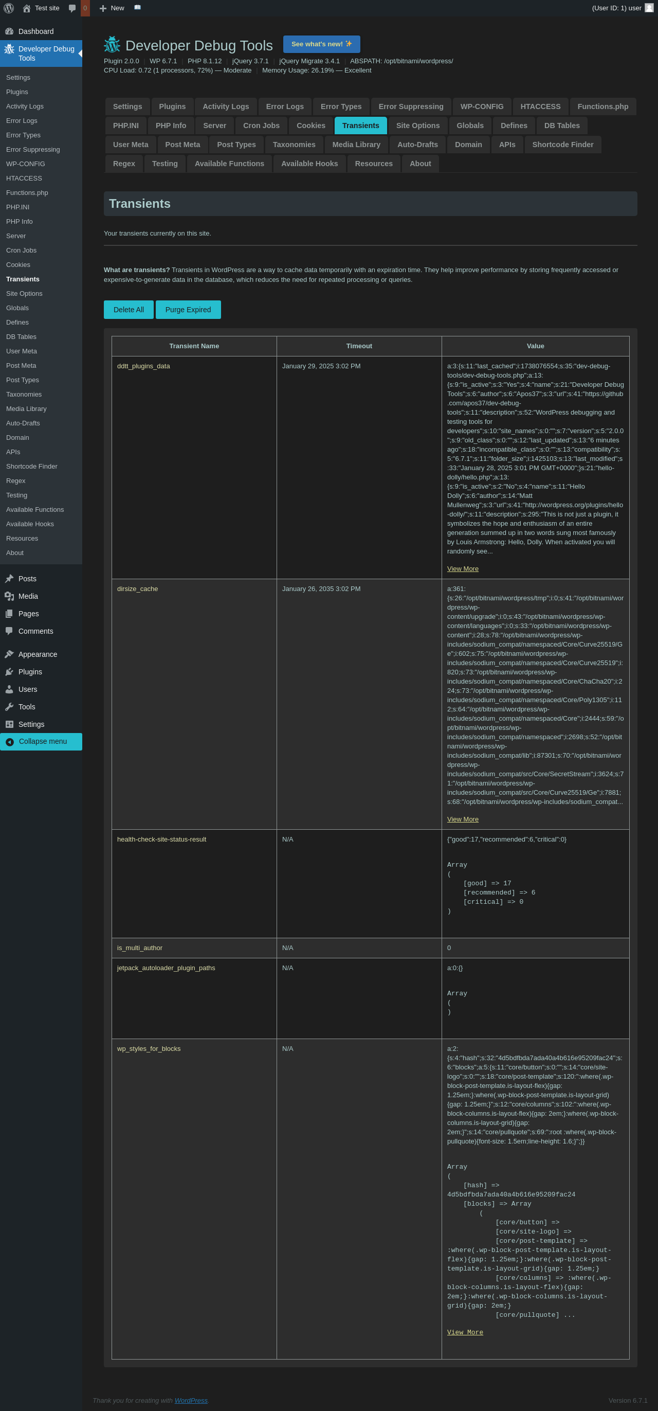The width and height of the screenshot is (658, 1411).
Task: Expand ddtt_plugins_data value with View More
Action: click(x=463, y=569)
